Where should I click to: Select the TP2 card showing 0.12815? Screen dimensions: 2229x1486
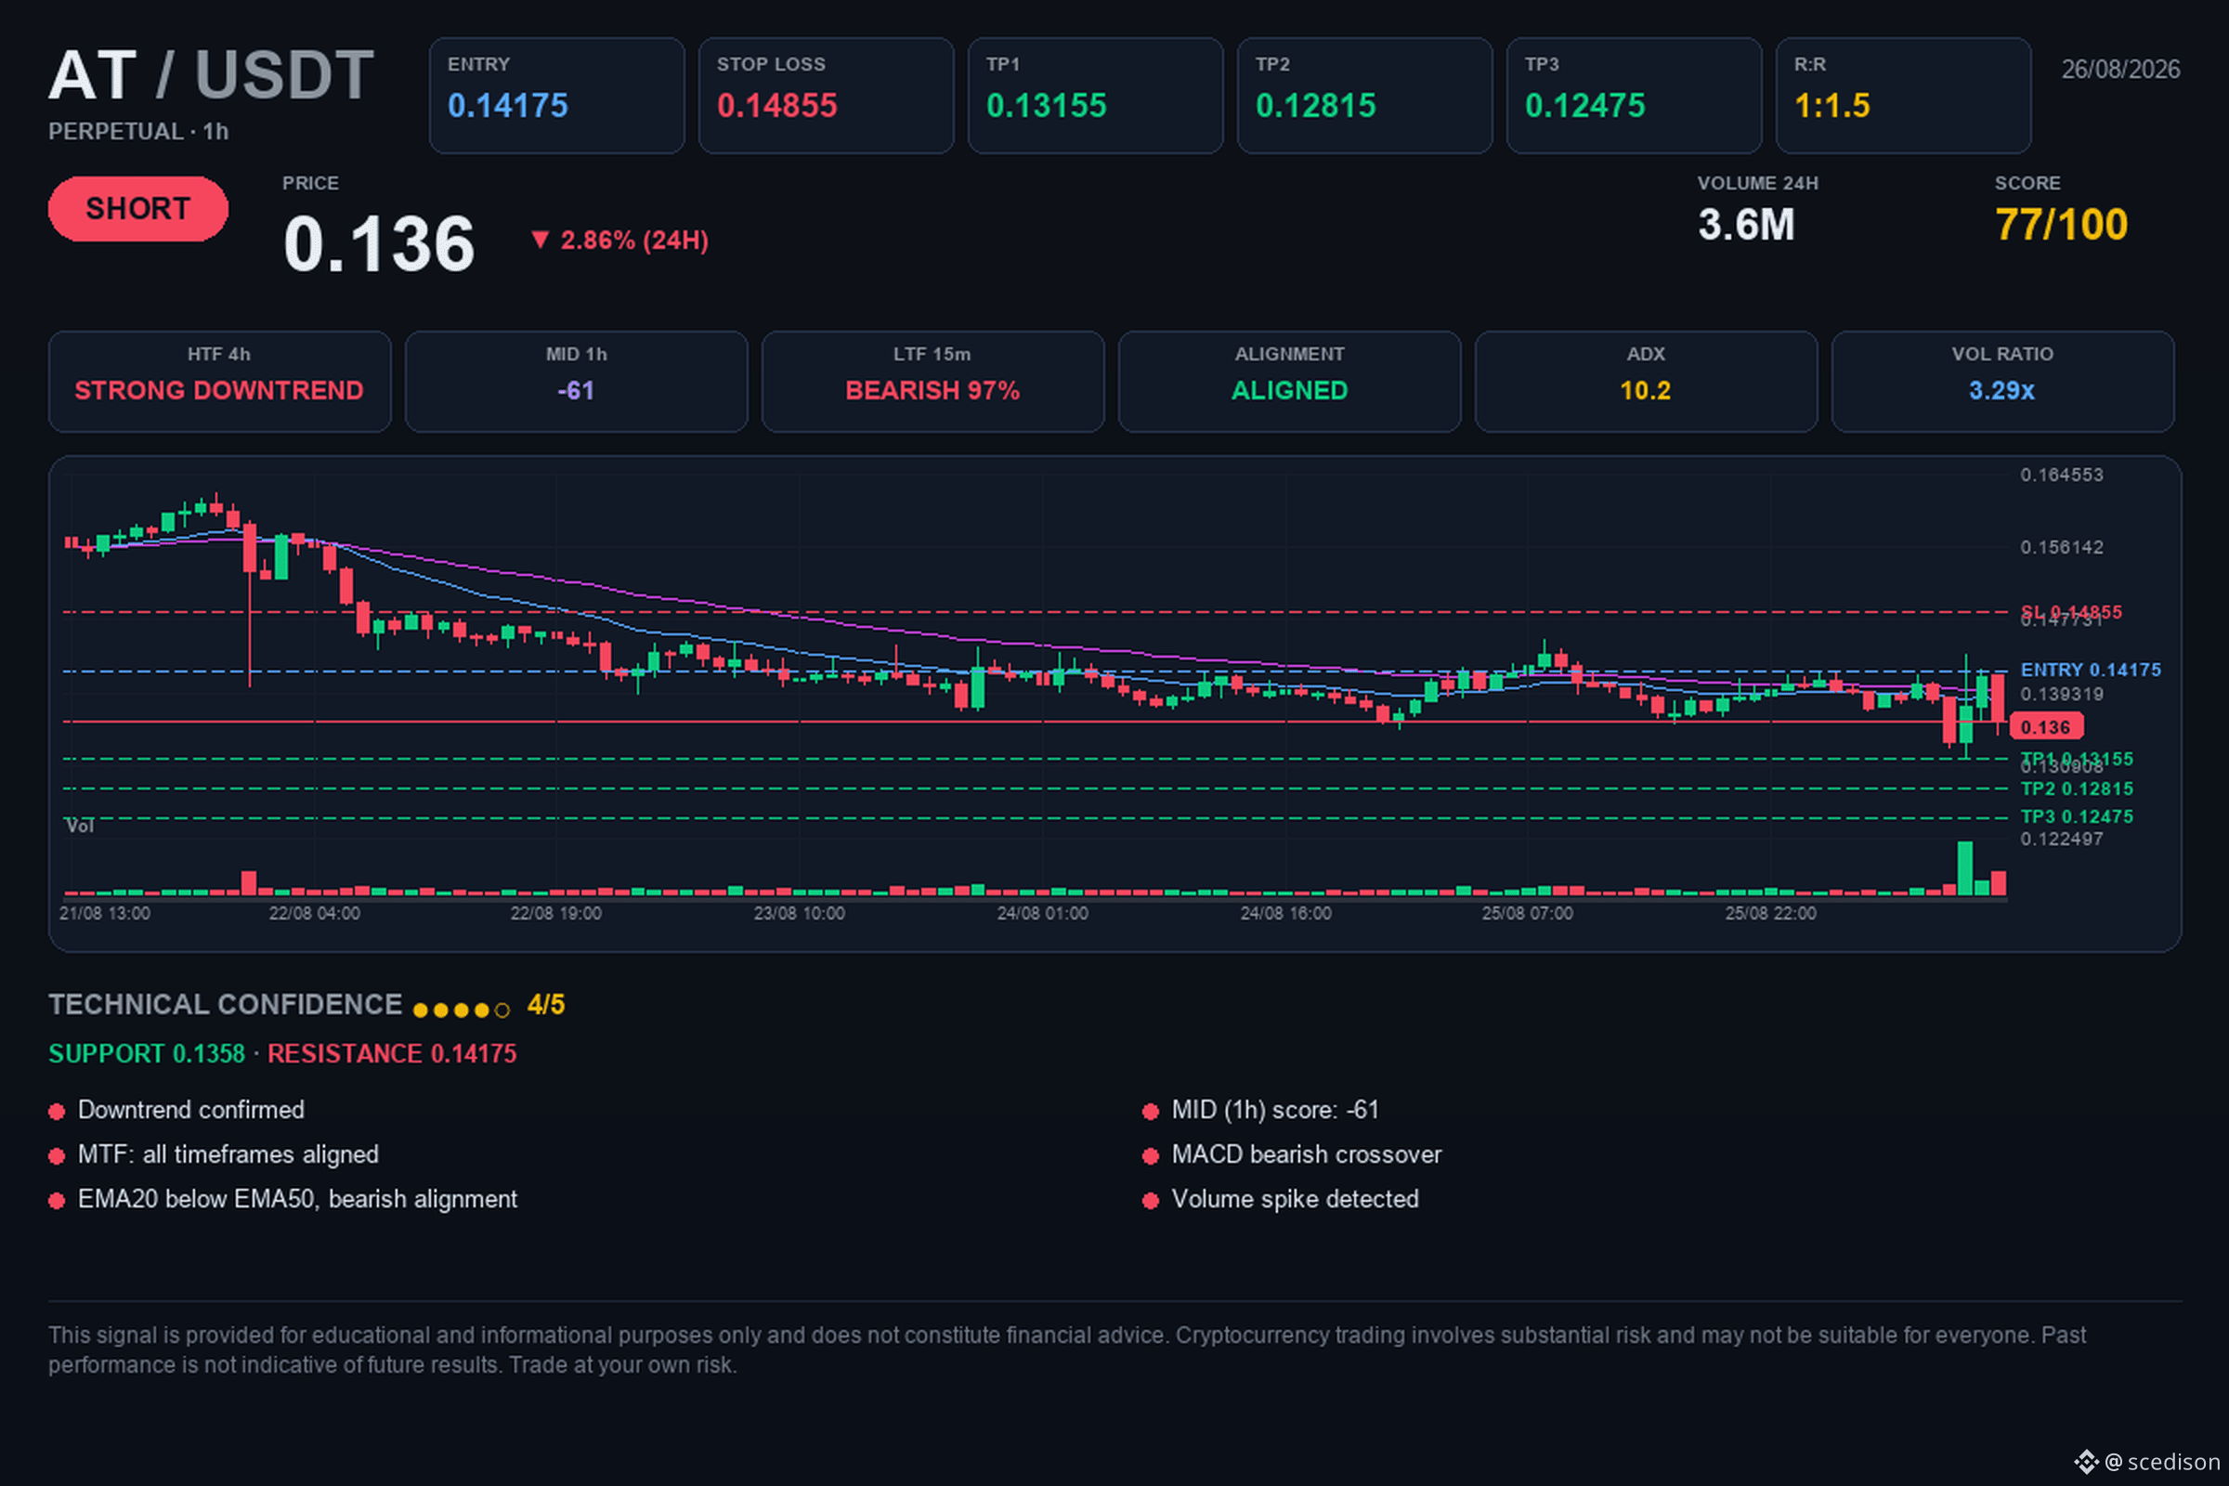(1363, 96)
